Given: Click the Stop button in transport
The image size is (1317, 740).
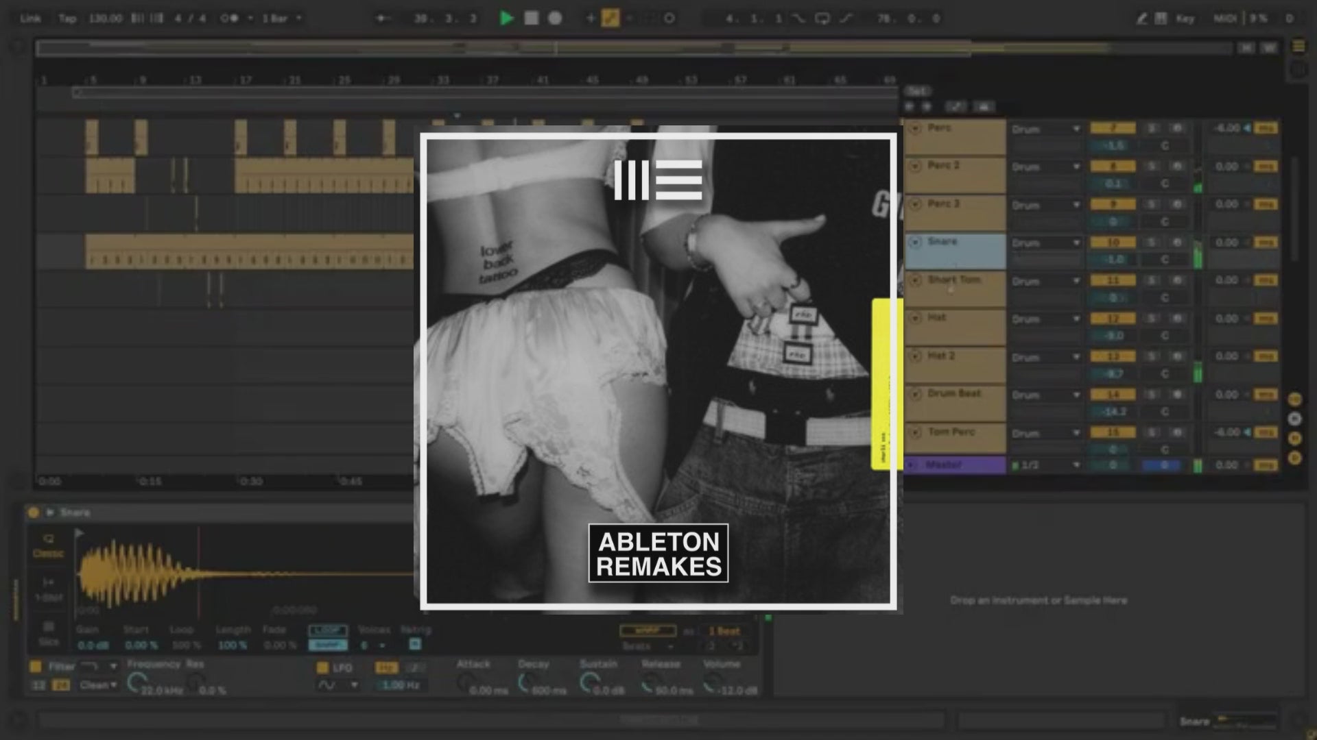Looking at the screenshot, I should 531,18.
